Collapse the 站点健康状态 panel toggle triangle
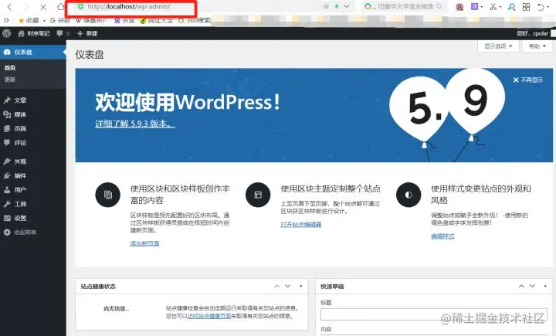556x336 pixels. coord(300,286)
